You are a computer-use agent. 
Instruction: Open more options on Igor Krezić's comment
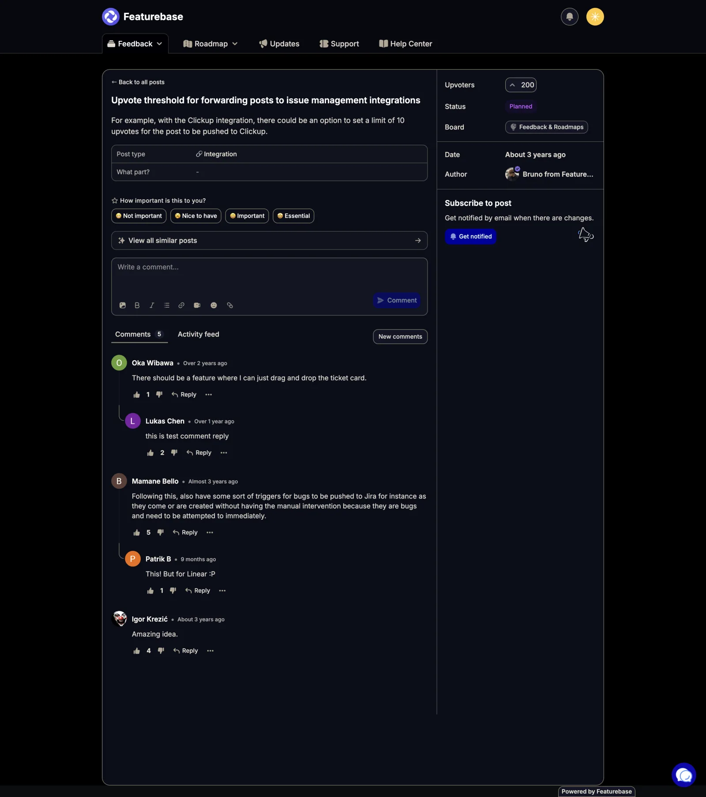click(210, 651)
